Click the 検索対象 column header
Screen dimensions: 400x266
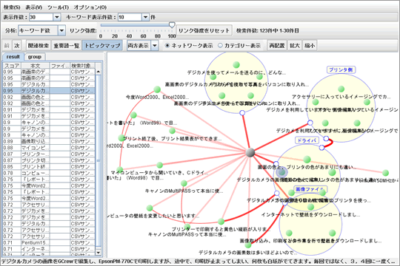click(82, 66)
